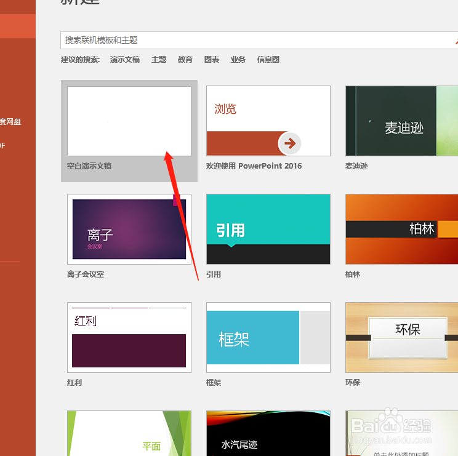Click the 麦迪逊 caption text
This screenshot has width=458, height=456.
pyautogui.click(x=356, y=166)
